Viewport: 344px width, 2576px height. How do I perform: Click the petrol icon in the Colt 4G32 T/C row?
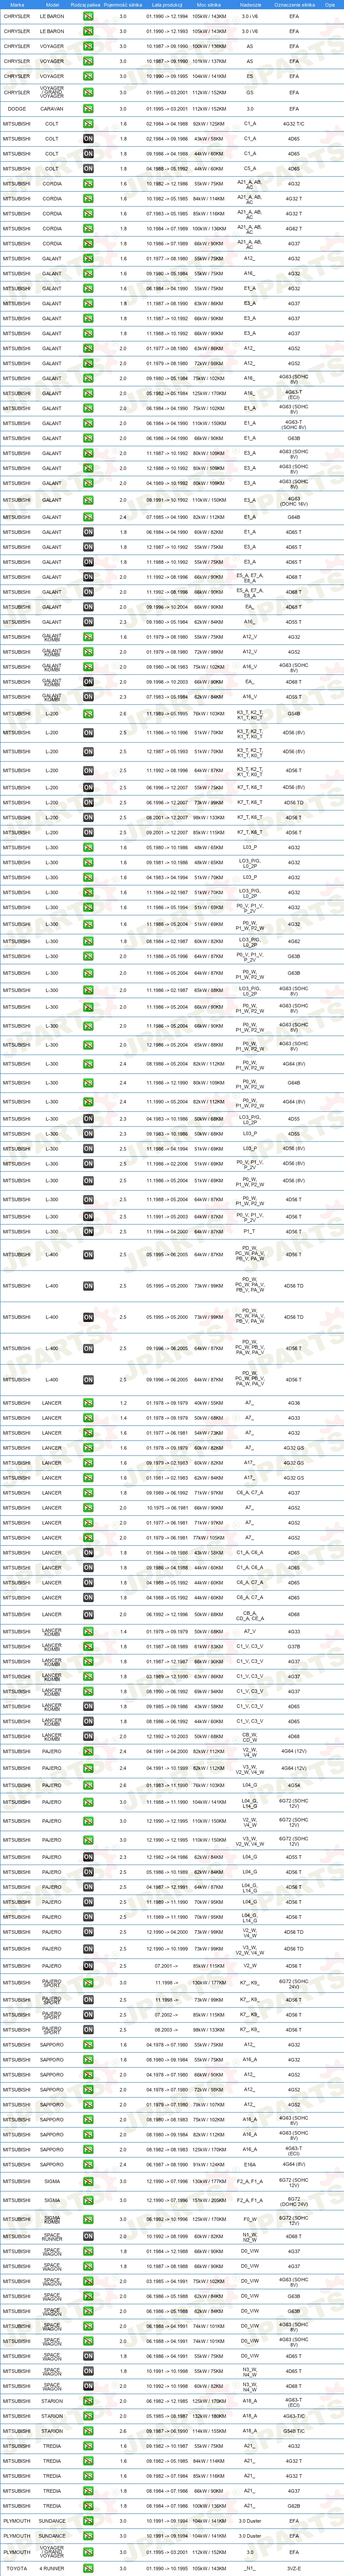(x=88, y=124)
